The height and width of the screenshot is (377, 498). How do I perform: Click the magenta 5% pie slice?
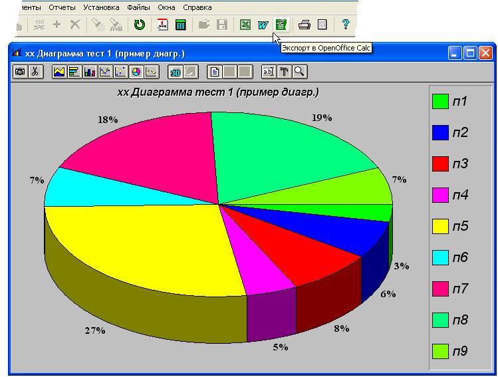point(259,270)
